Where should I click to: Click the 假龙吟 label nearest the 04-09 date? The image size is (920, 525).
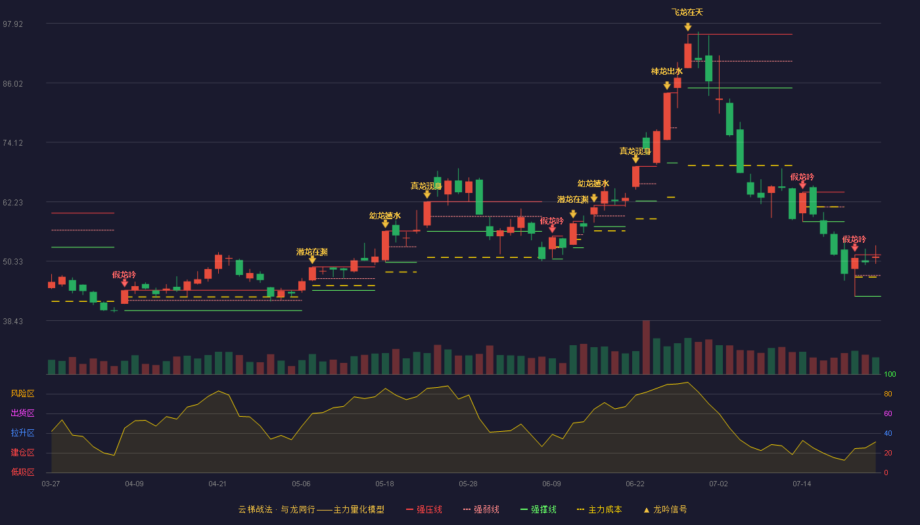coord(124,275)
